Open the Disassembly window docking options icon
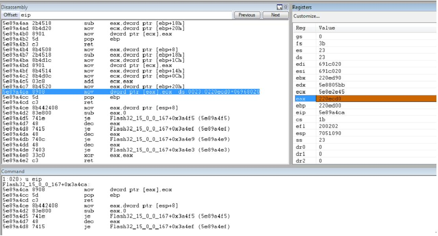Image resolution: width=438 pixels, height=236 pixels. (x=280, y=7)
